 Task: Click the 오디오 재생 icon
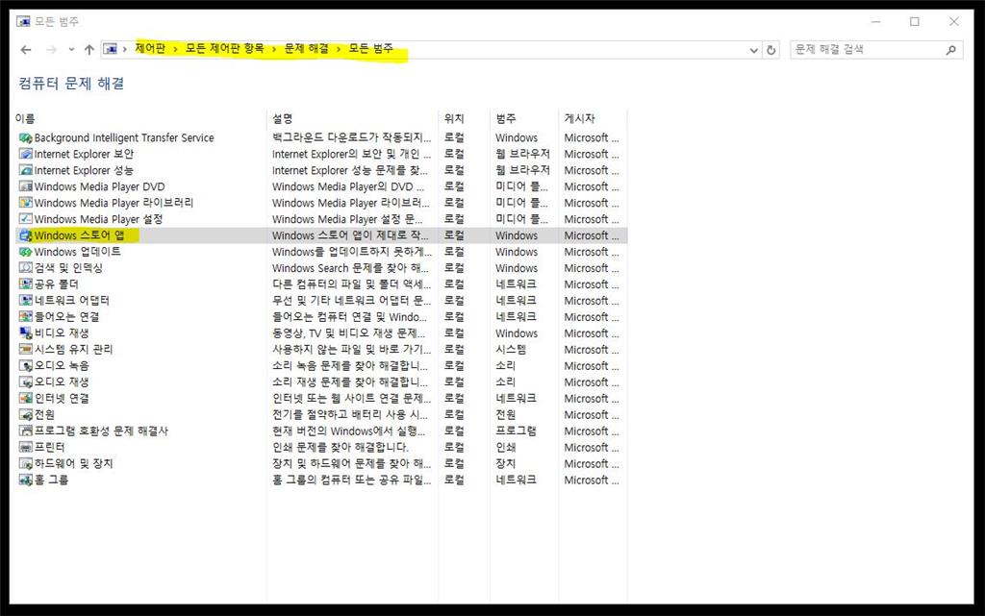pyautogui.click(x=26, y=382)
